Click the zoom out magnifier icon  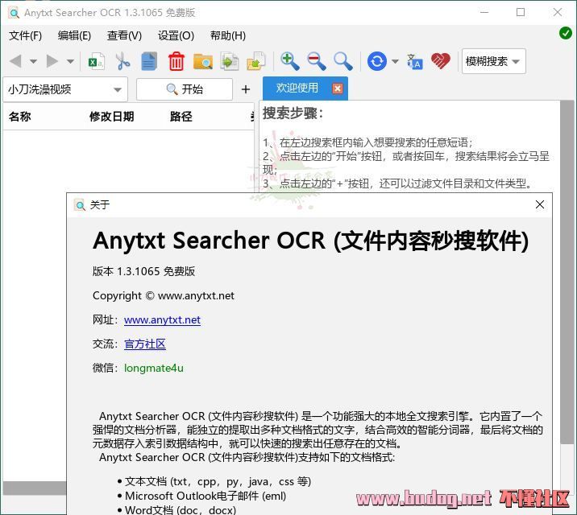317,61
